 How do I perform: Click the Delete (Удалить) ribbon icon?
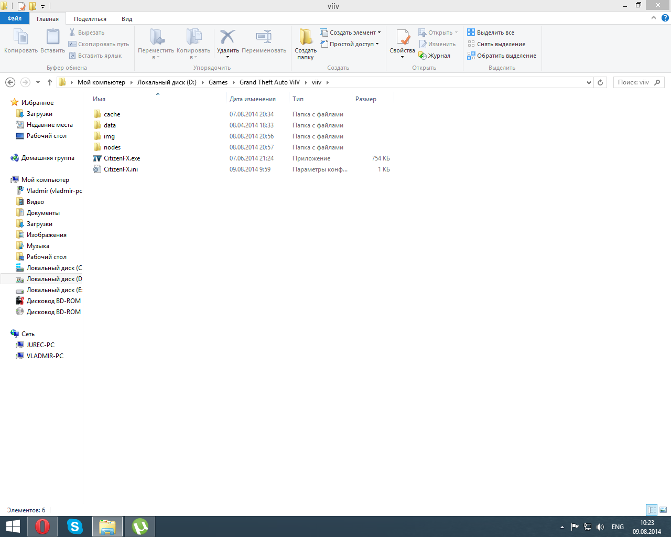tap(228, 38)
